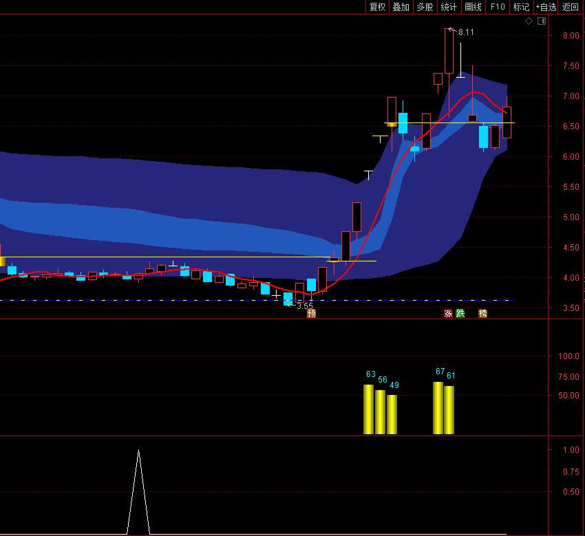
Task: Open the 叠加 overlay option
Action: 401,7
